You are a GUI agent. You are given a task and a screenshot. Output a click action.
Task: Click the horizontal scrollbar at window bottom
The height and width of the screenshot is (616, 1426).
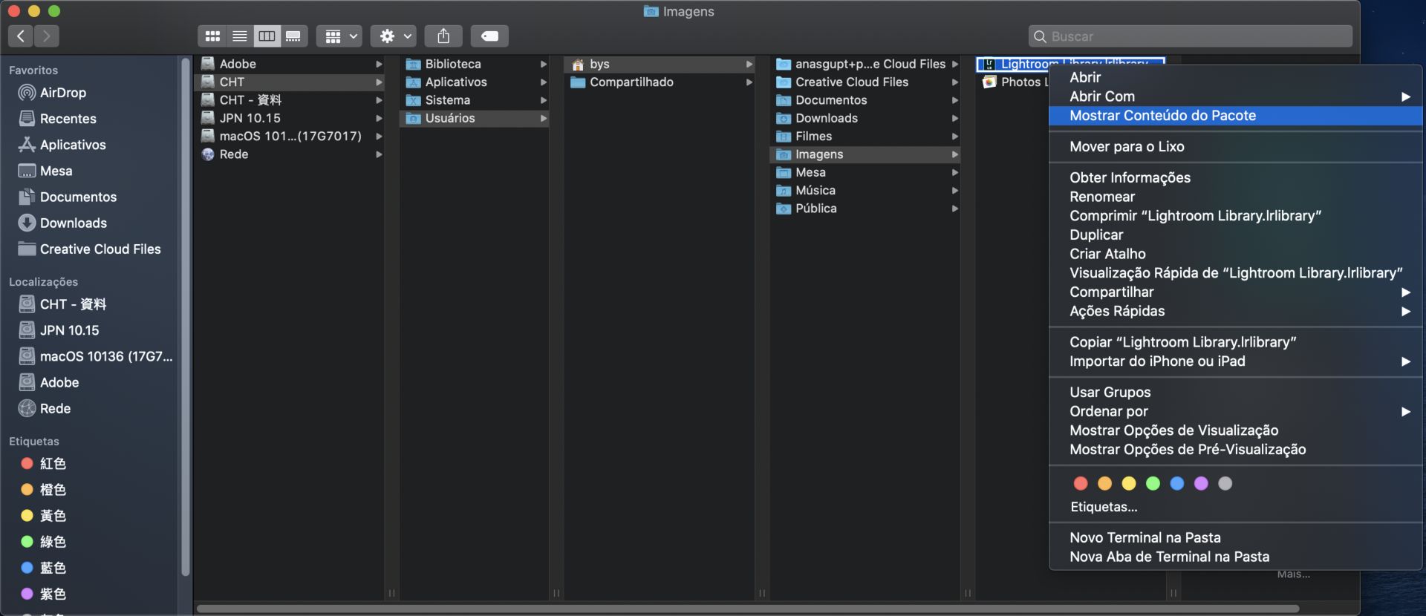point(747,609)
